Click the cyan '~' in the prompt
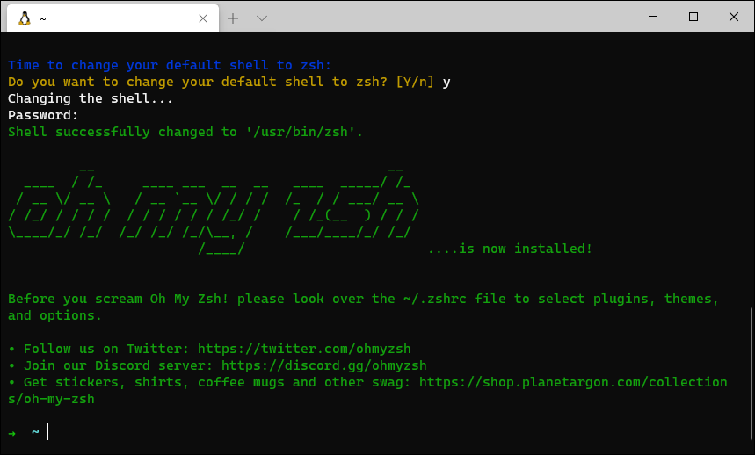The image size is (755, 455). 35,432
